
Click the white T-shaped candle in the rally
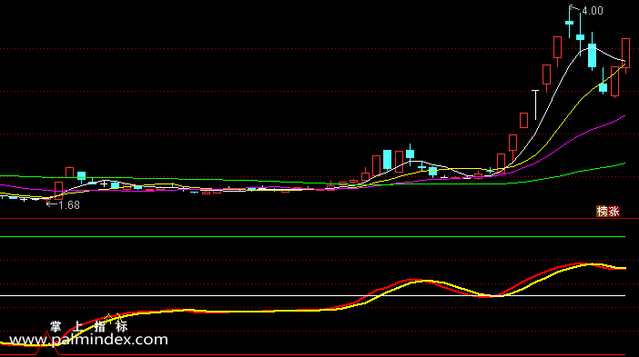535,104
